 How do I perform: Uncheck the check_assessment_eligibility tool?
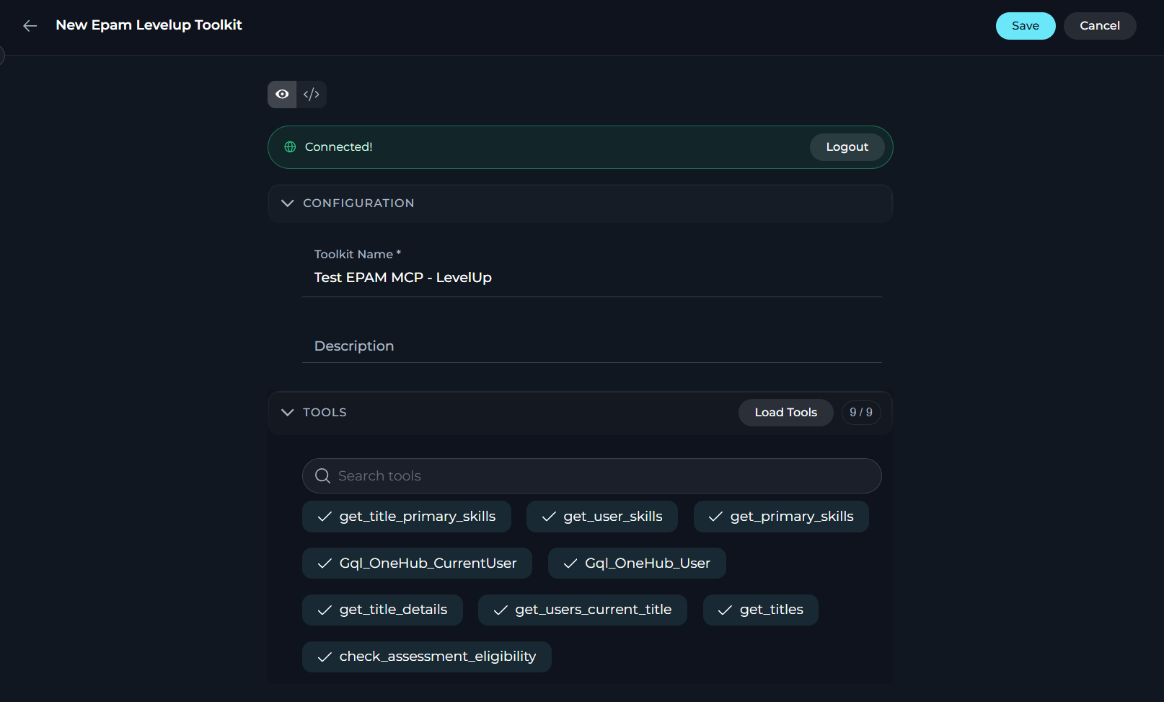[427, 657]
